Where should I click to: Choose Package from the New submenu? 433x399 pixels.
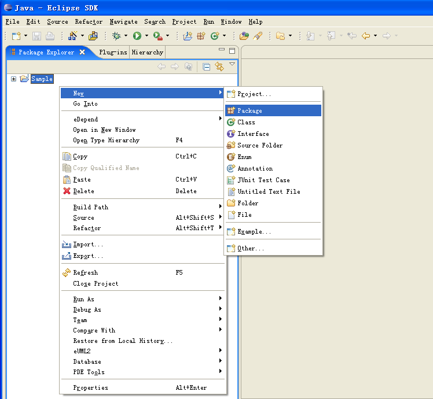click(273, 110)
